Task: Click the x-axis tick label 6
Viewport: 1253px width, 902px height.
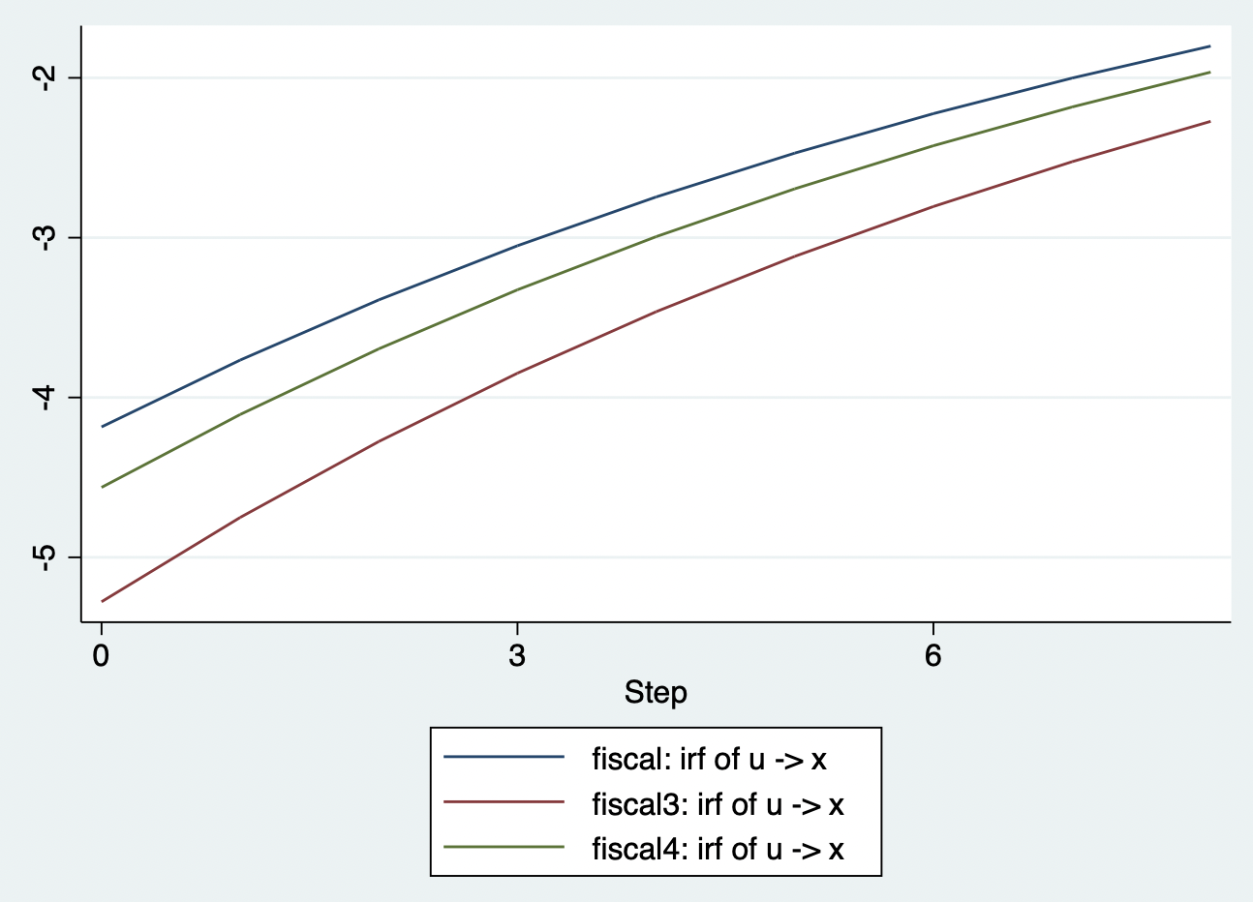Action: point(932,656)
